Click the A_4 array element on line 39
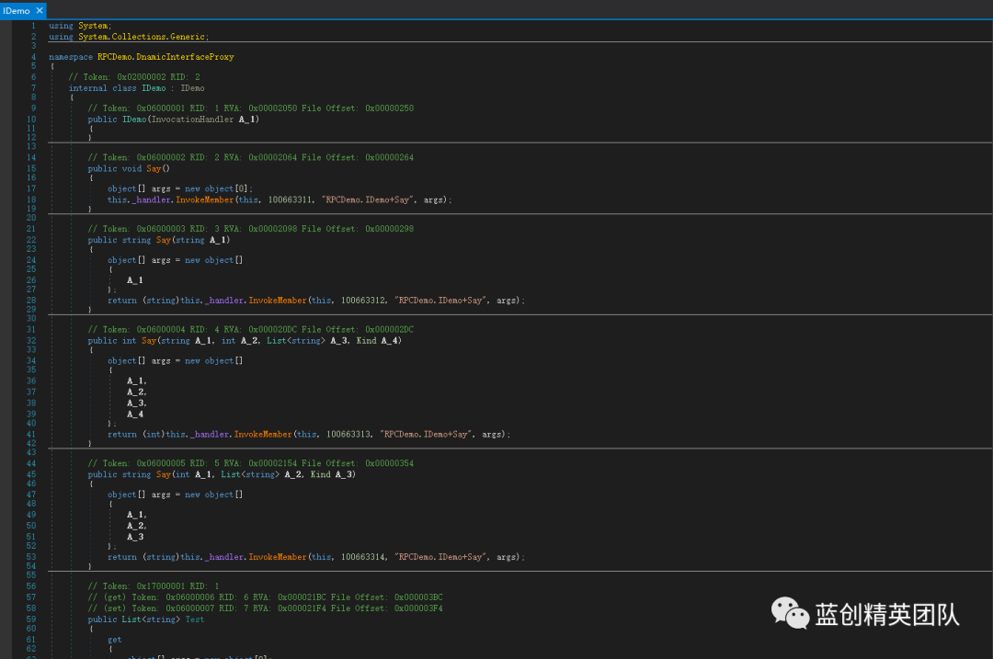 (135, 414)
